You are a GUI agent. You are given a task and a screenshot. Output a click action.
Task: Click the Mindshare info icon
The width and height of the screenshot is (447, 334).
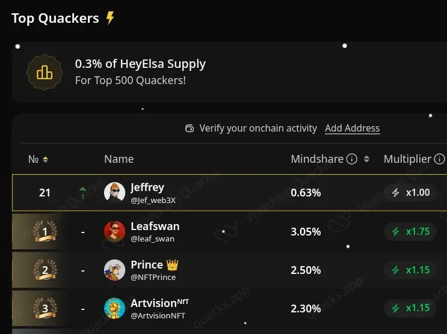pyautogui.click(x=352, y=159)
